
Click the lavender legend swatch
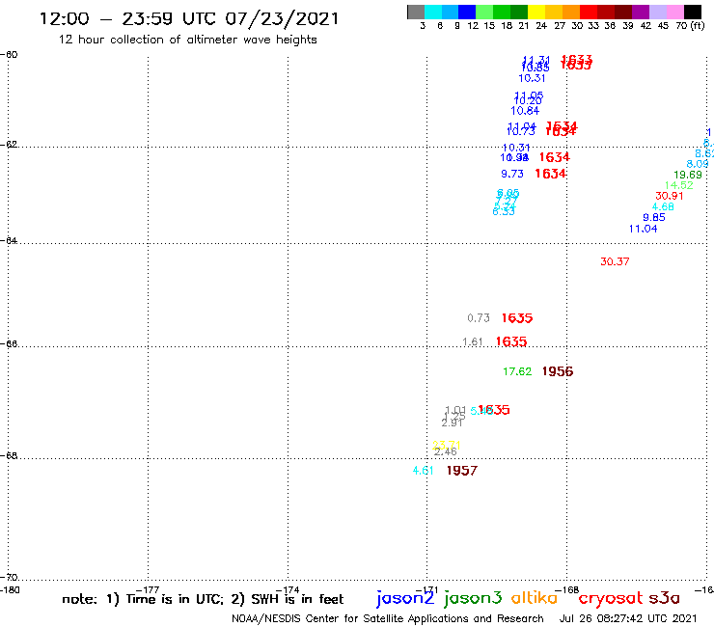(657, 12)
